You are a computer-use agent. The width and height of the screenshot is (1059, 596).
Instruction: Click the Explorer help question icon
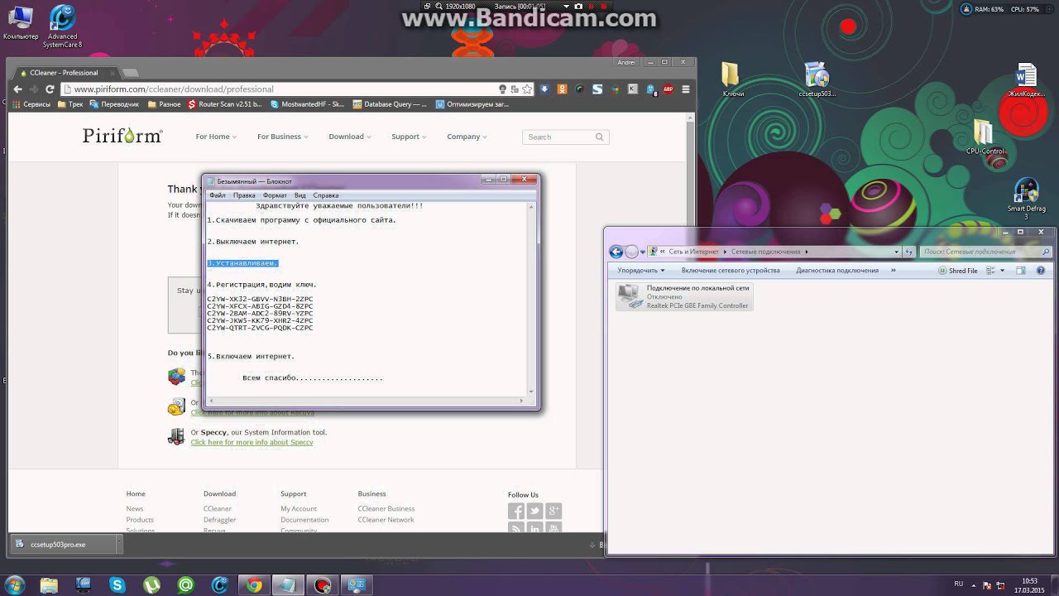pos(1041,271)
